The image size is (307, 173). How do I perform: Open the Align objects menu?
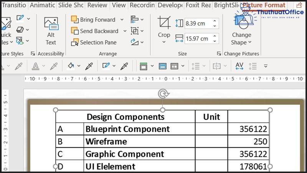point(137,20)
